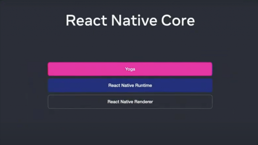The image size is (258, 145).
Task: Click the React Native Renderer outlined box
Action: pyautogui.click(x=130, y=102)
